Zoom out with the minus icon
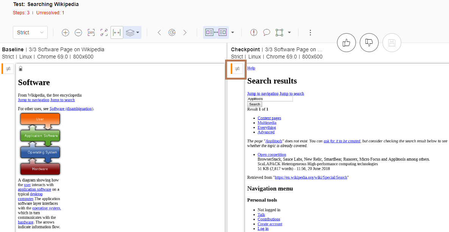449x232 pixels. tap(78, 32)
